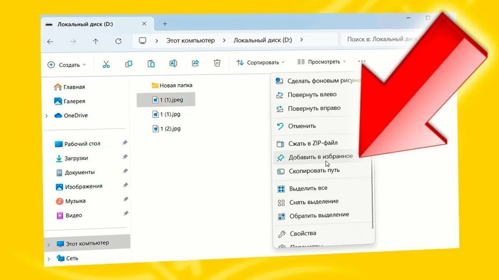Click the Copy icon in toolbar
Image resolution: width=499 pixels, height=280 pixels.
pyautogui.click(x=128, y=64)
